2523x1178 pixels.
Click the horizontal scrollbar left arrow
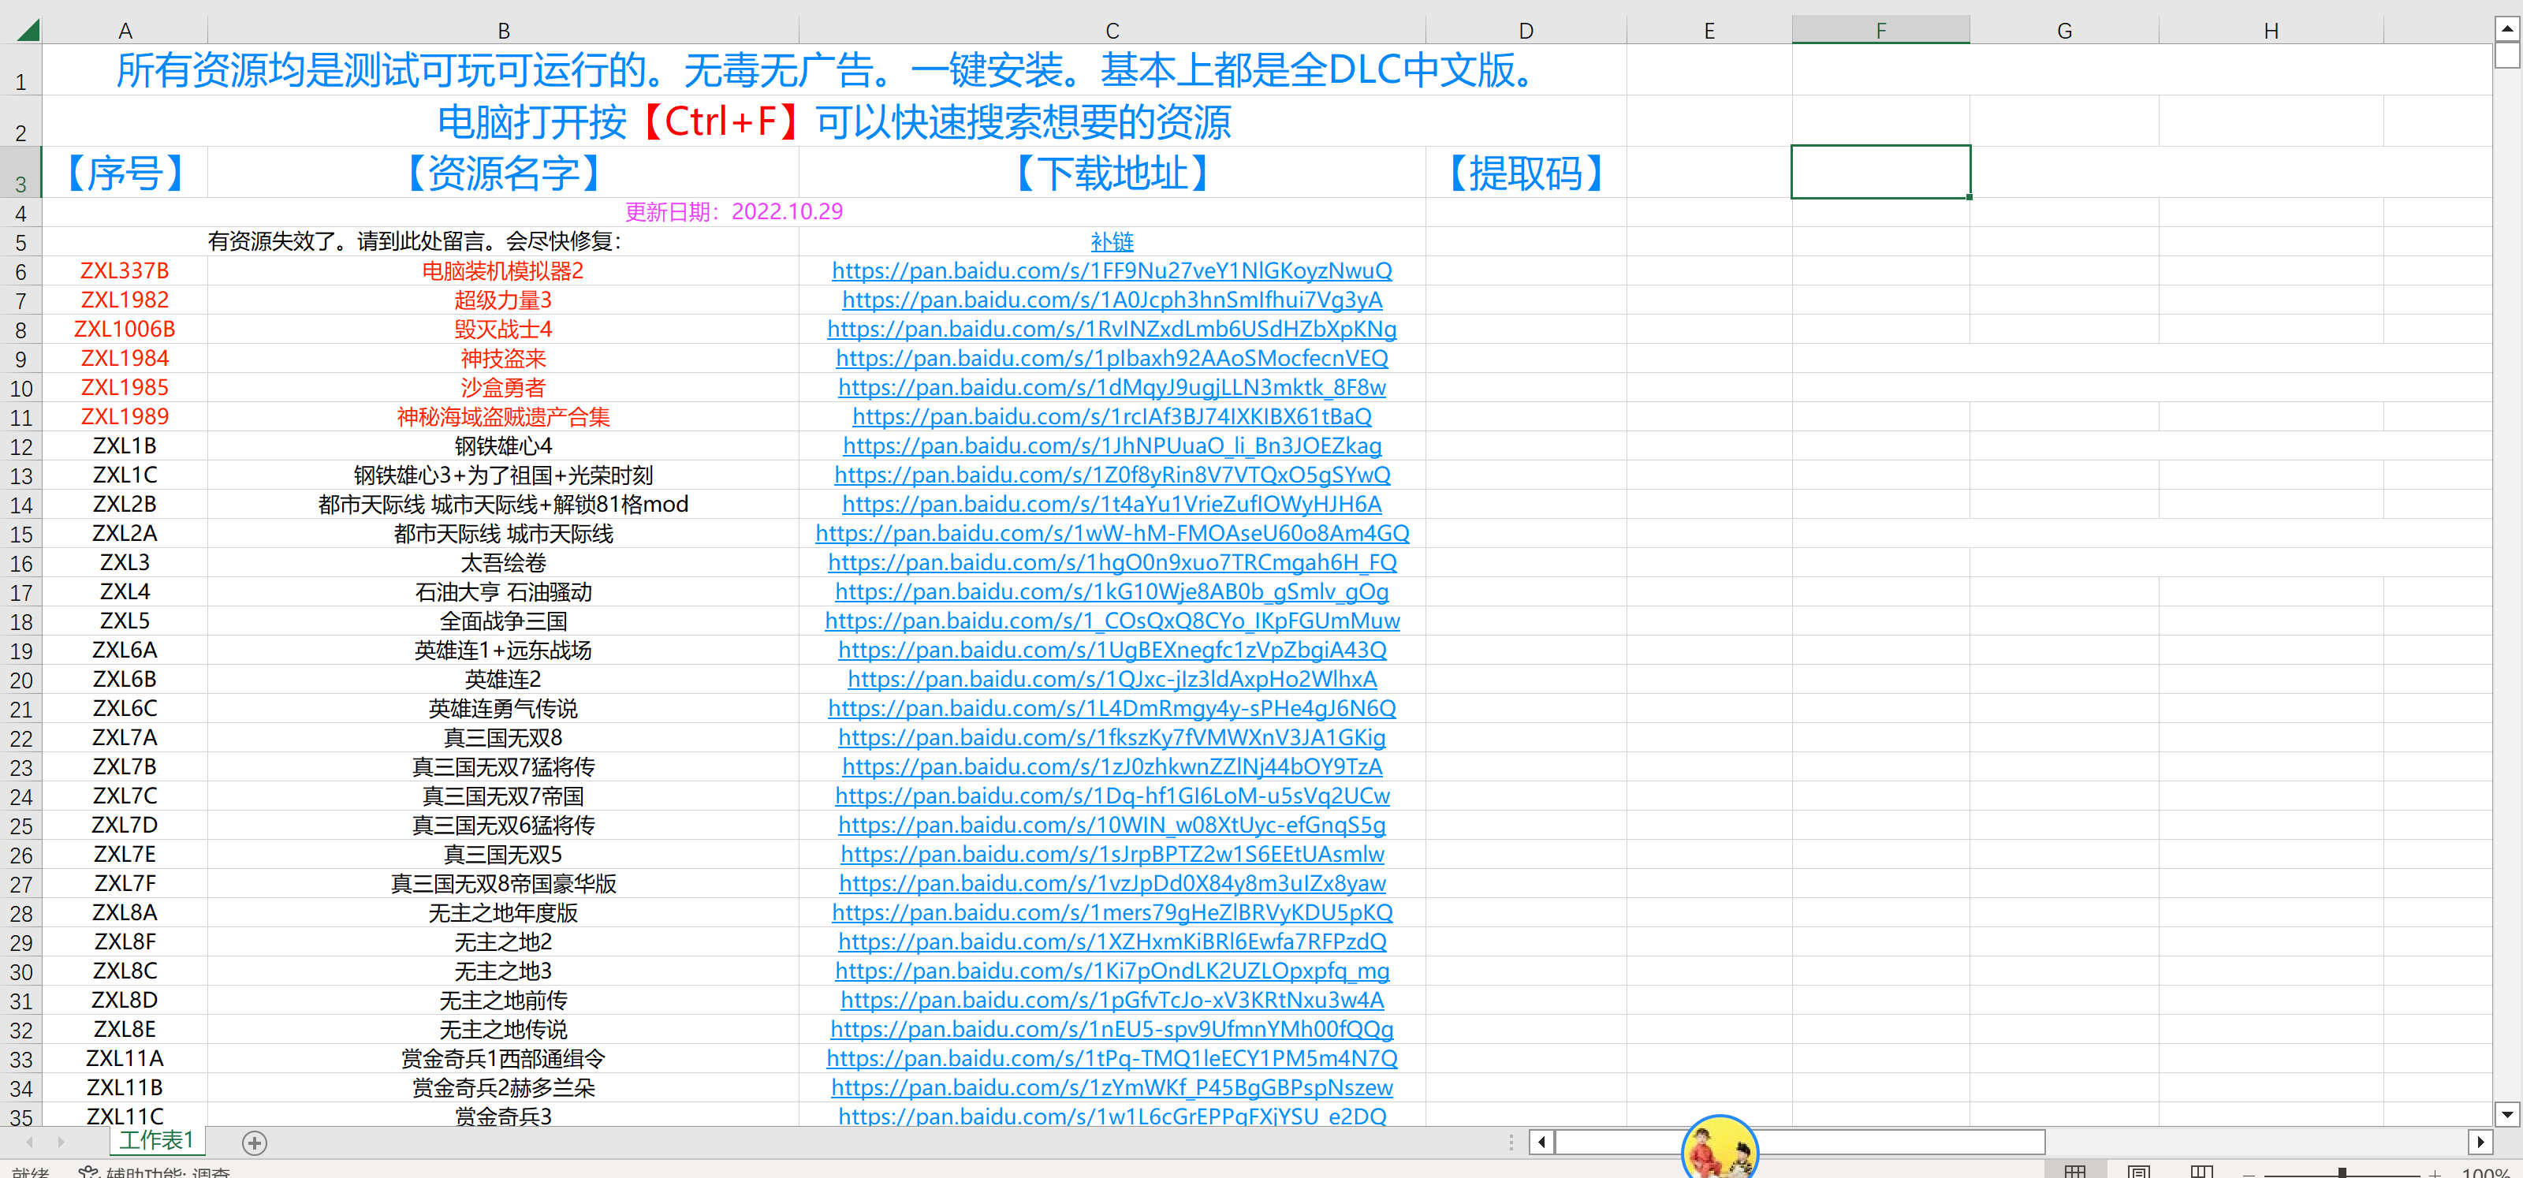(1541, 1142)
